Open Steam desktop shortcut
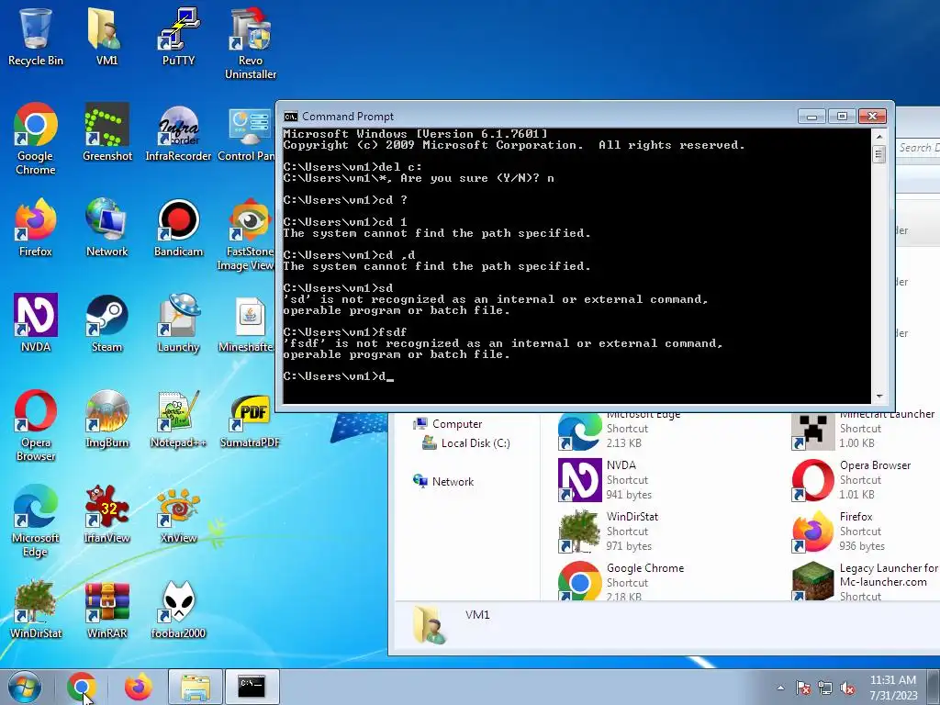This screenshot has height=705, width=940. pos(106,322)
